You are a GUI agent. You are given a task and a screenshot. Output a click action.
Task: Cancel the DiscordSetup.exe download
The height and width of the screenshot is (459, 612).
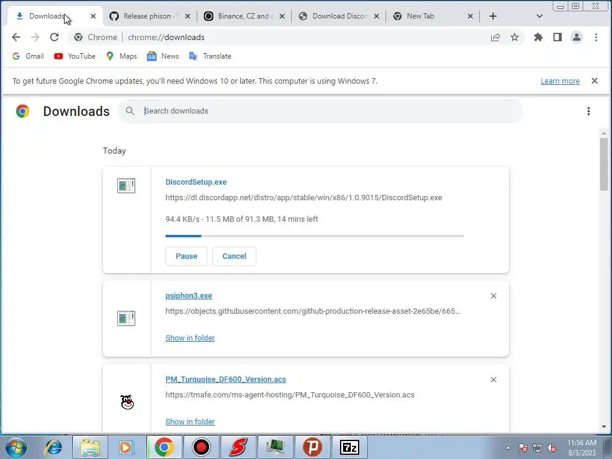[234, 256]
